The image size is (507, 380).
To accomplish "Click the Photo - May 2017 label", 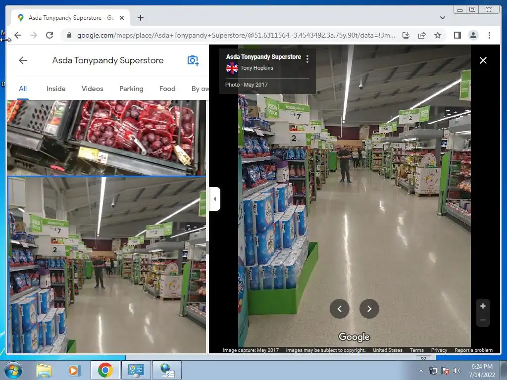I will pos(247,85).
